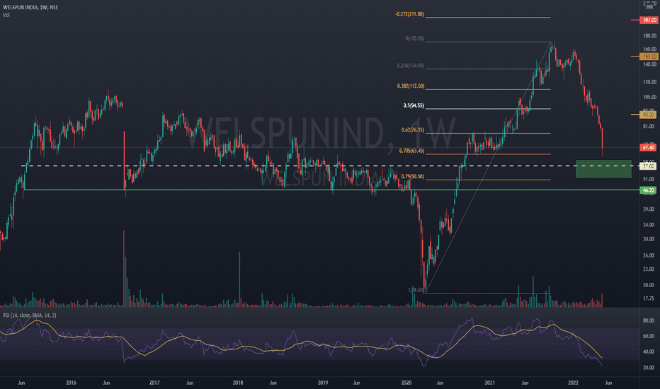Click the red 67.40 current price label
The height and width of the screenshot is (389, 660).
(649, 148)
